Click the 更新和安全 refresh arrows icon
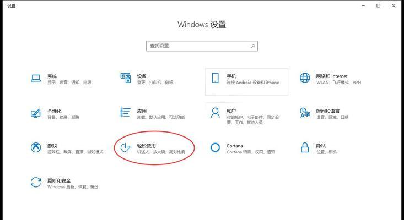 pos(36,182)
